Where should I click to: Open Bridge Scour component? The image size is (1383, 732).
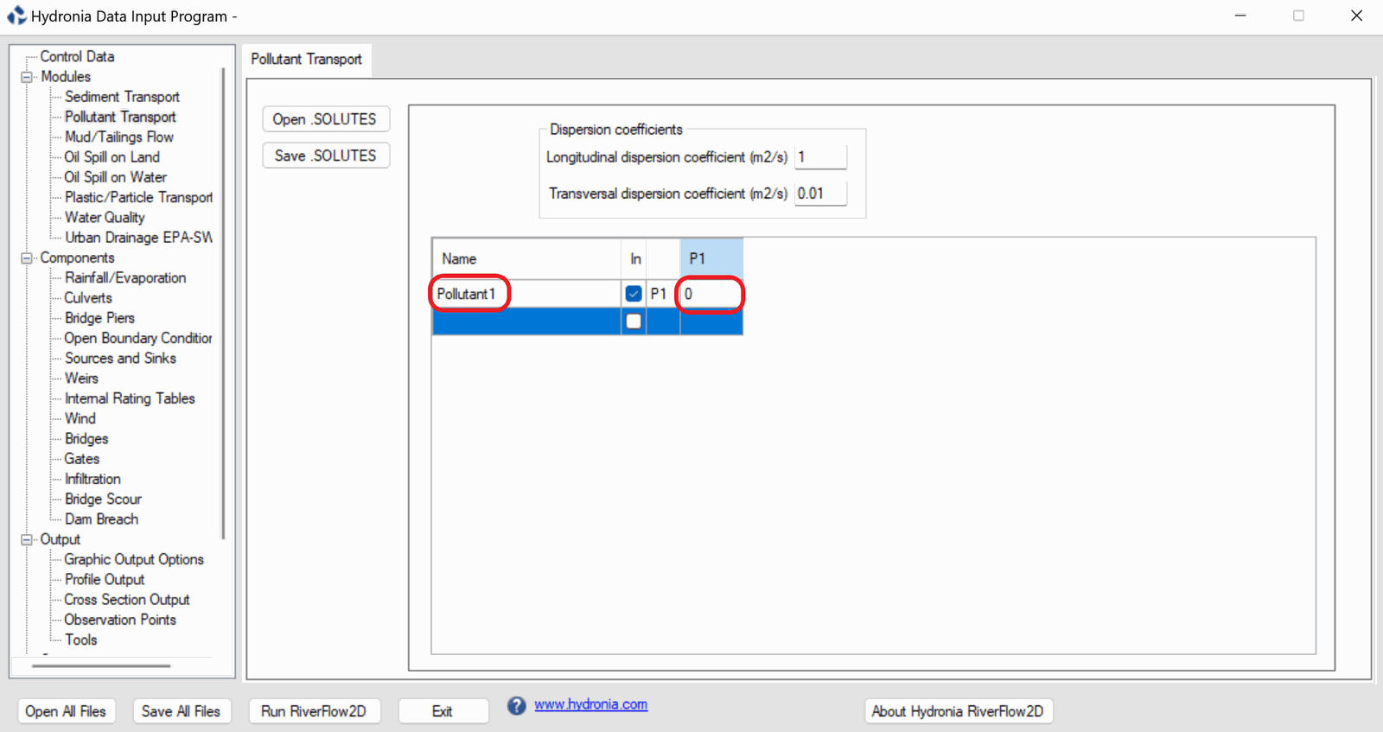click(x=103, y=500)
